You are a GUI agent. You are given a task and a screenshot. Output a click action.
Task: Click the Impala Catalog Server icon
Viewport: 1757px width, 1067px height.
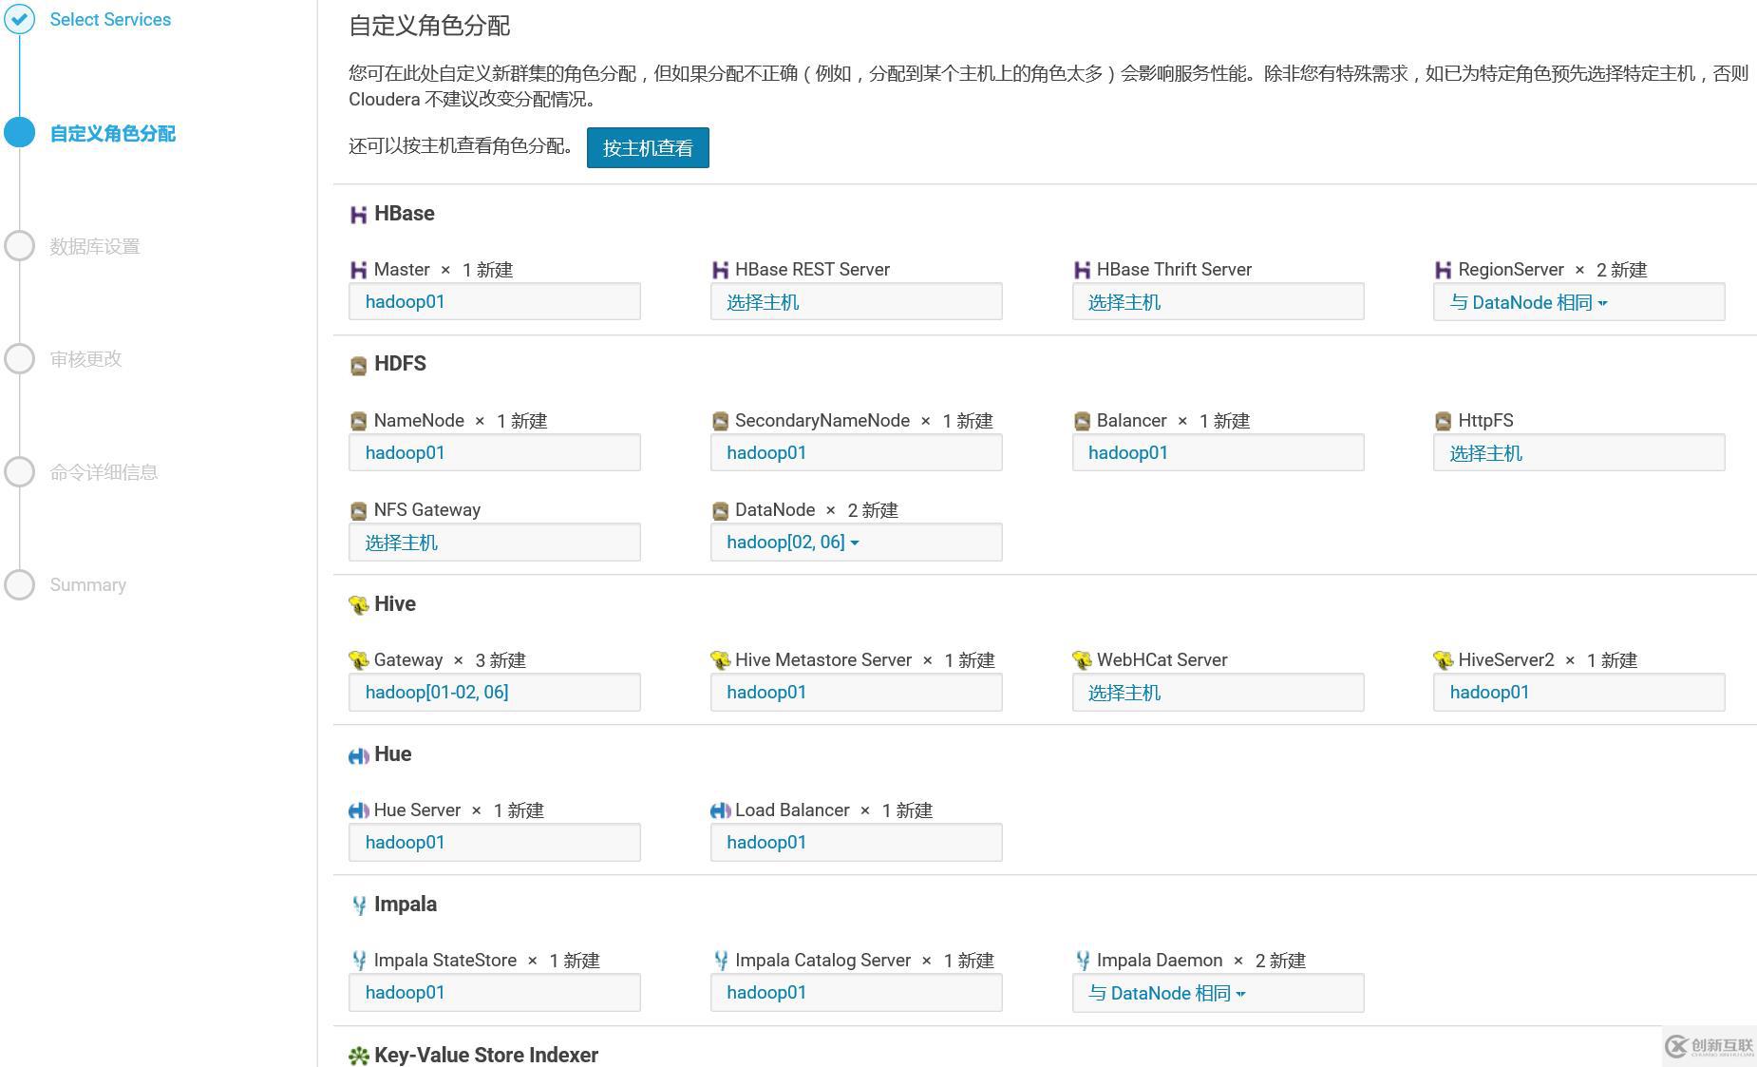[x=721, y=961]
